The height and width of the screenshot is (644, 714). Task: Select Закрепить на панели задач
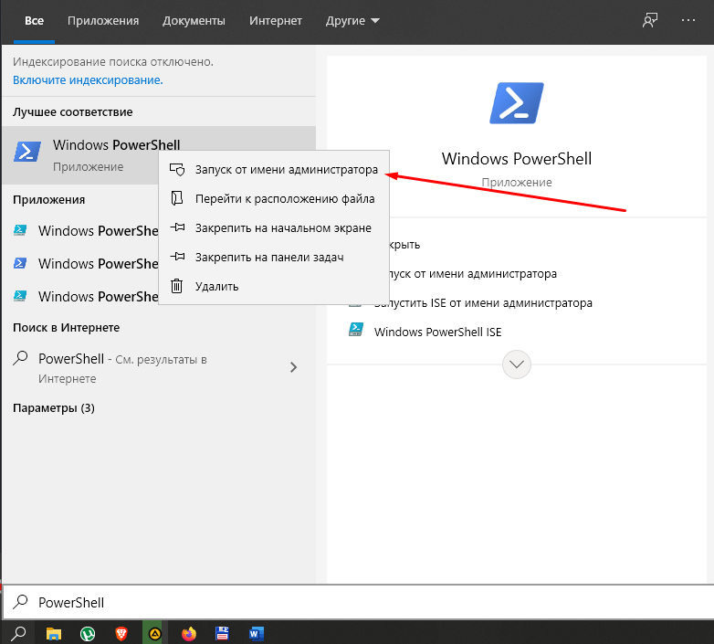tap(274, 257)
